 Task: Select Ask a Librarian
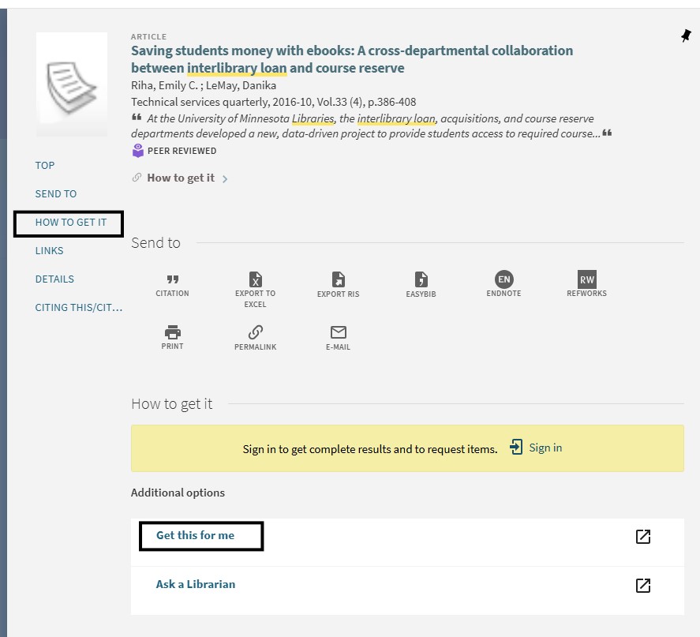tap(196, 584)
